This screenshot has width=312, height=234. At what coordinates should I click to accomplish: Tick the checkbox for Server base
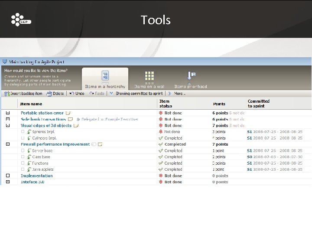point(23,150)
